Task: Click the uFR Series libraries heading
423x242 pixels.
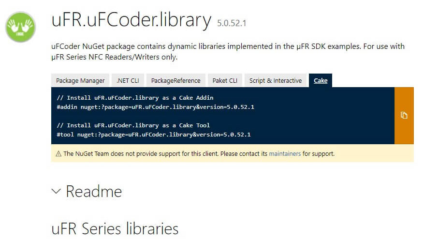Action: (115, 228)
